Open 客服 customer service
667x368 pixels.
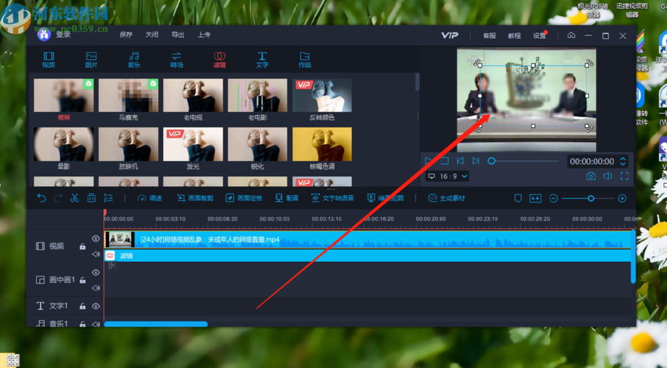coord(490,35)
